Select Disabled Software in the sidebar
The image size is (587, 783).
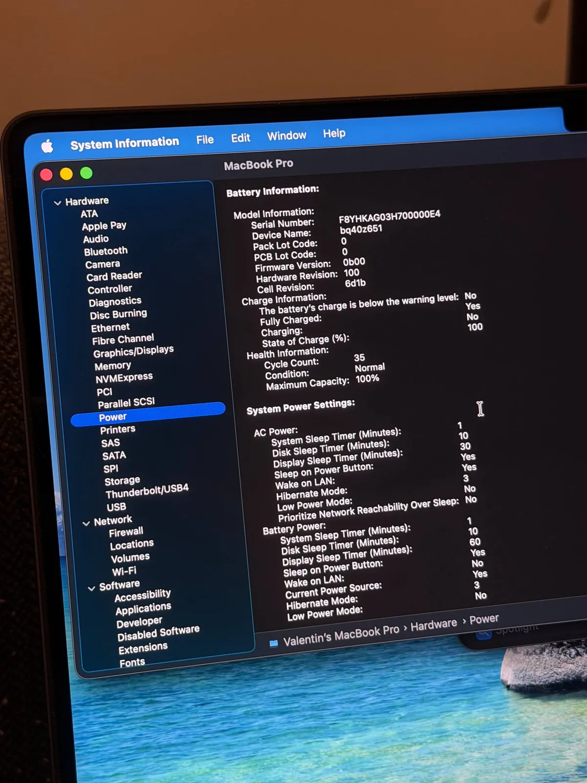158,633
